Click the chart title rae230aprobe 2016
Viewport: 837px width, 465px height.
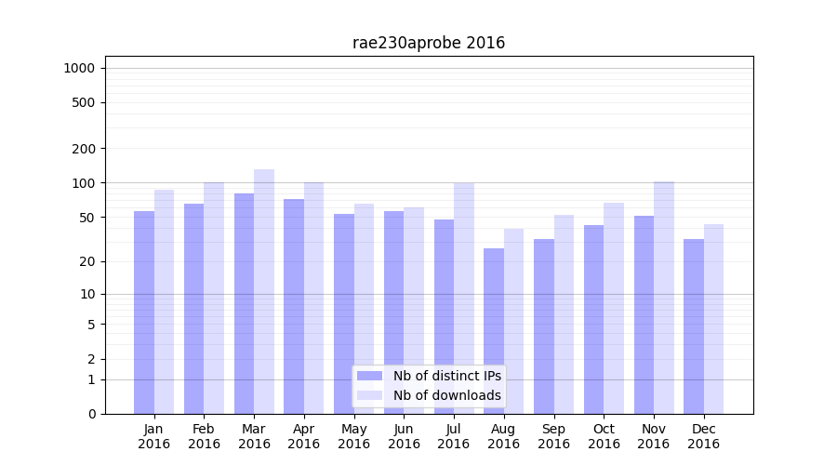pyautogui.click(x=429, y=43)
